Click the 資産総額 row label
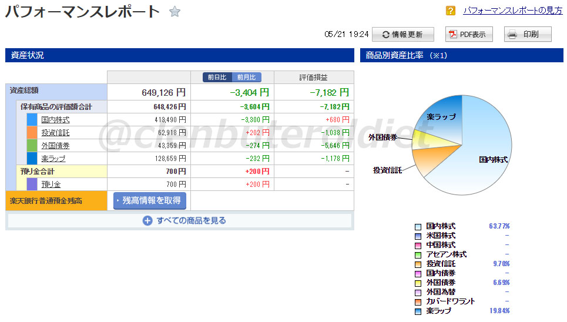The image size is (567, 322). click(x=24, y=90)
